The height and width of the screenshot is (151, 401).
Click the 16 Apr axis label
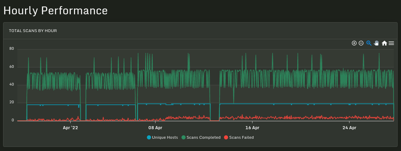pos(252,128)
